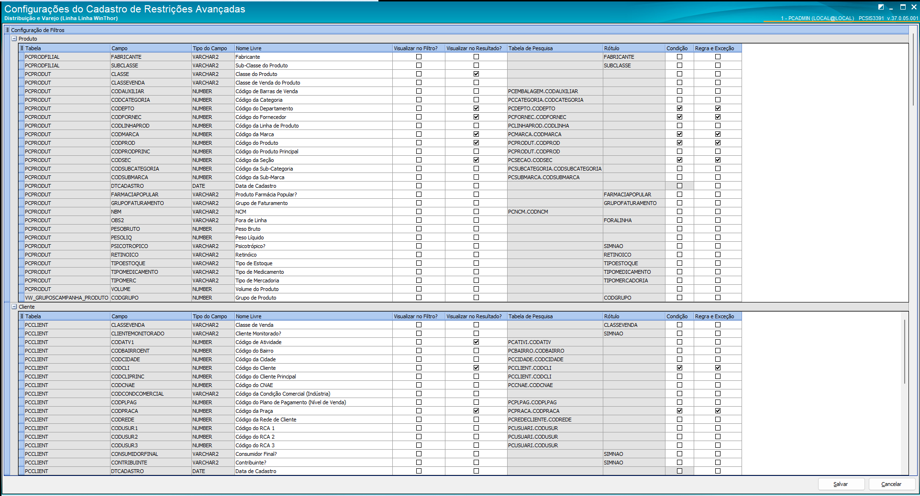Image resolution: width=920 pixels, height=496 pixels.
Task: Open the Cliente table column-chooser icon
Action: [22, 316]
